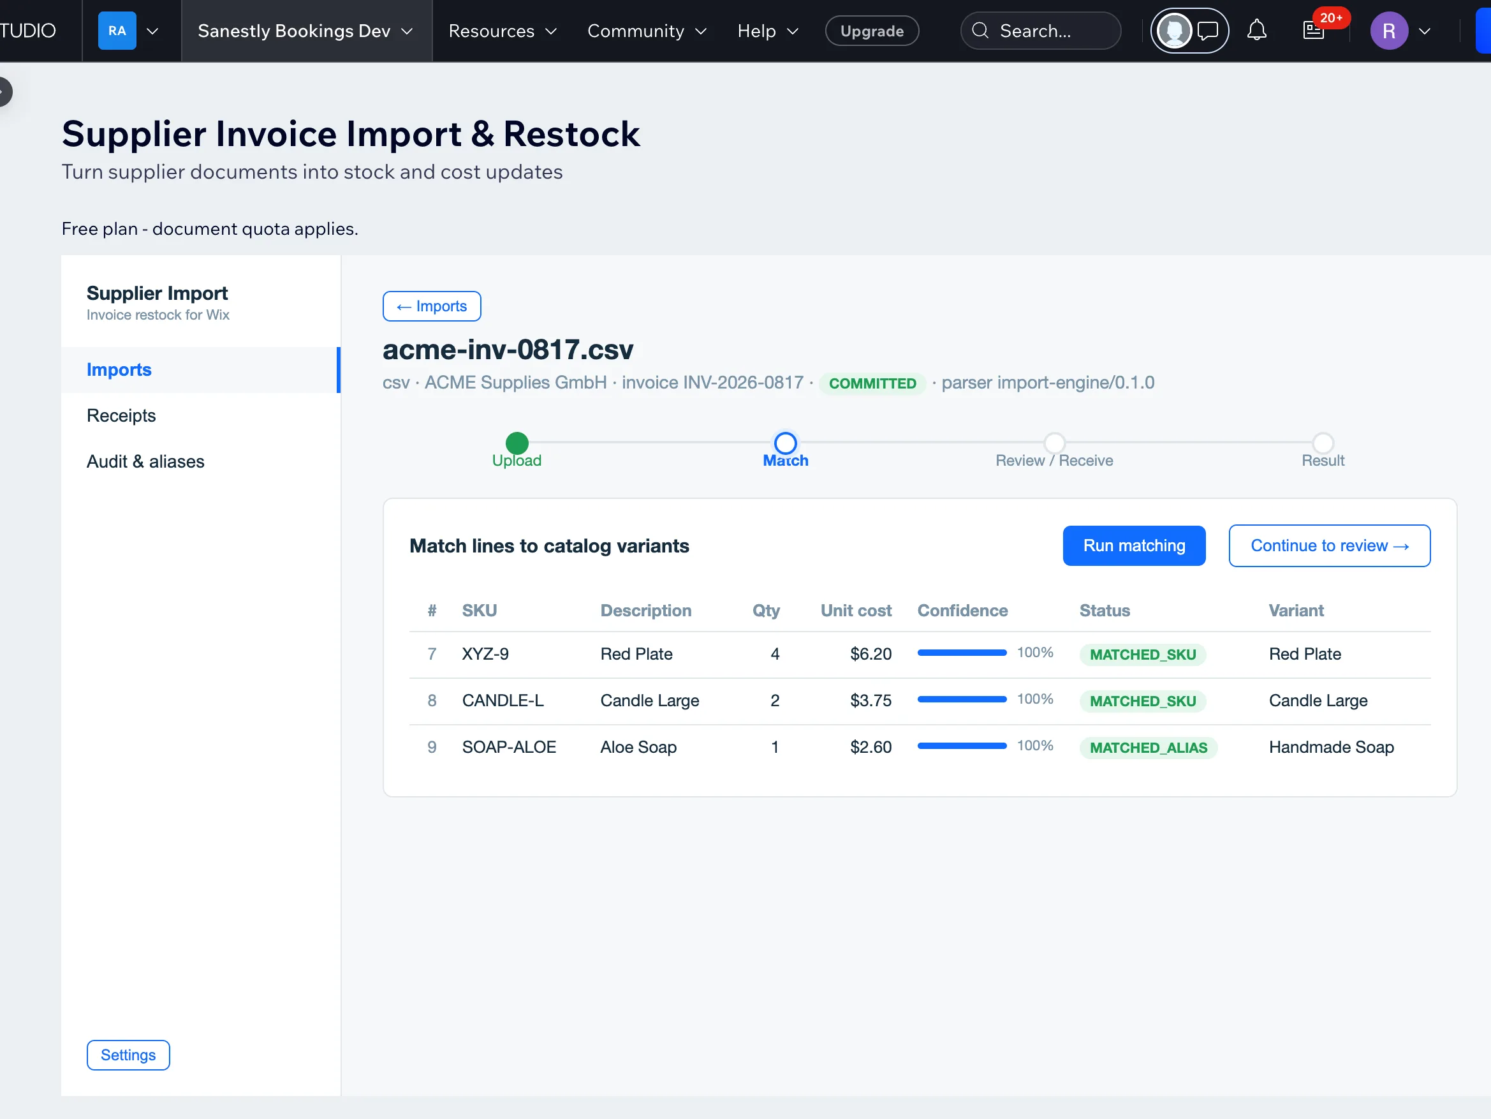Open the notifications bell
1491x1119 pixels.
click(1256, 31)
